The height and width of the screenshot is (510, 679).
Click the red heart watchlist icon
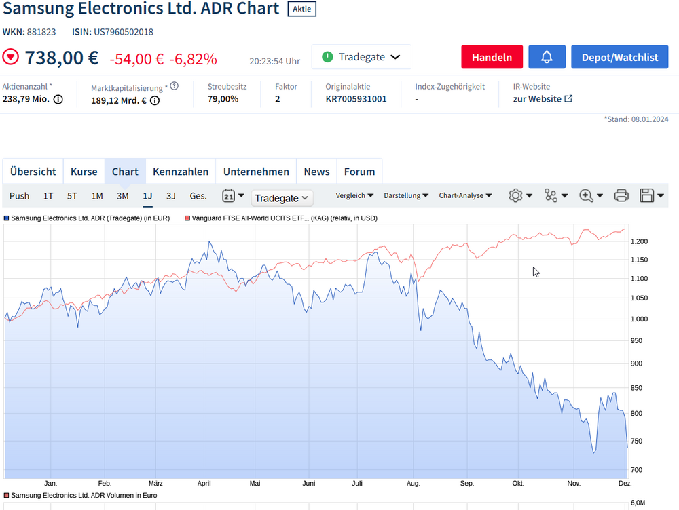[10, 57]
